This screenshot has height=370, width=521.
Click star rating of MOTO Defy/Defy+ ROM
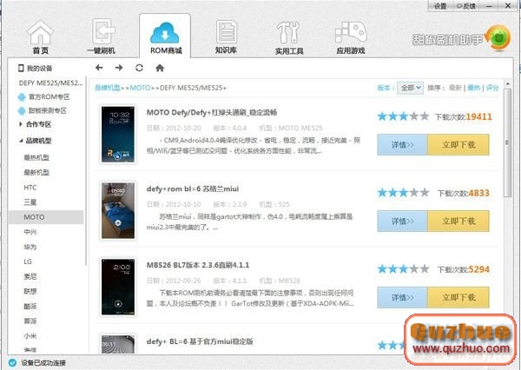(404, 116)
